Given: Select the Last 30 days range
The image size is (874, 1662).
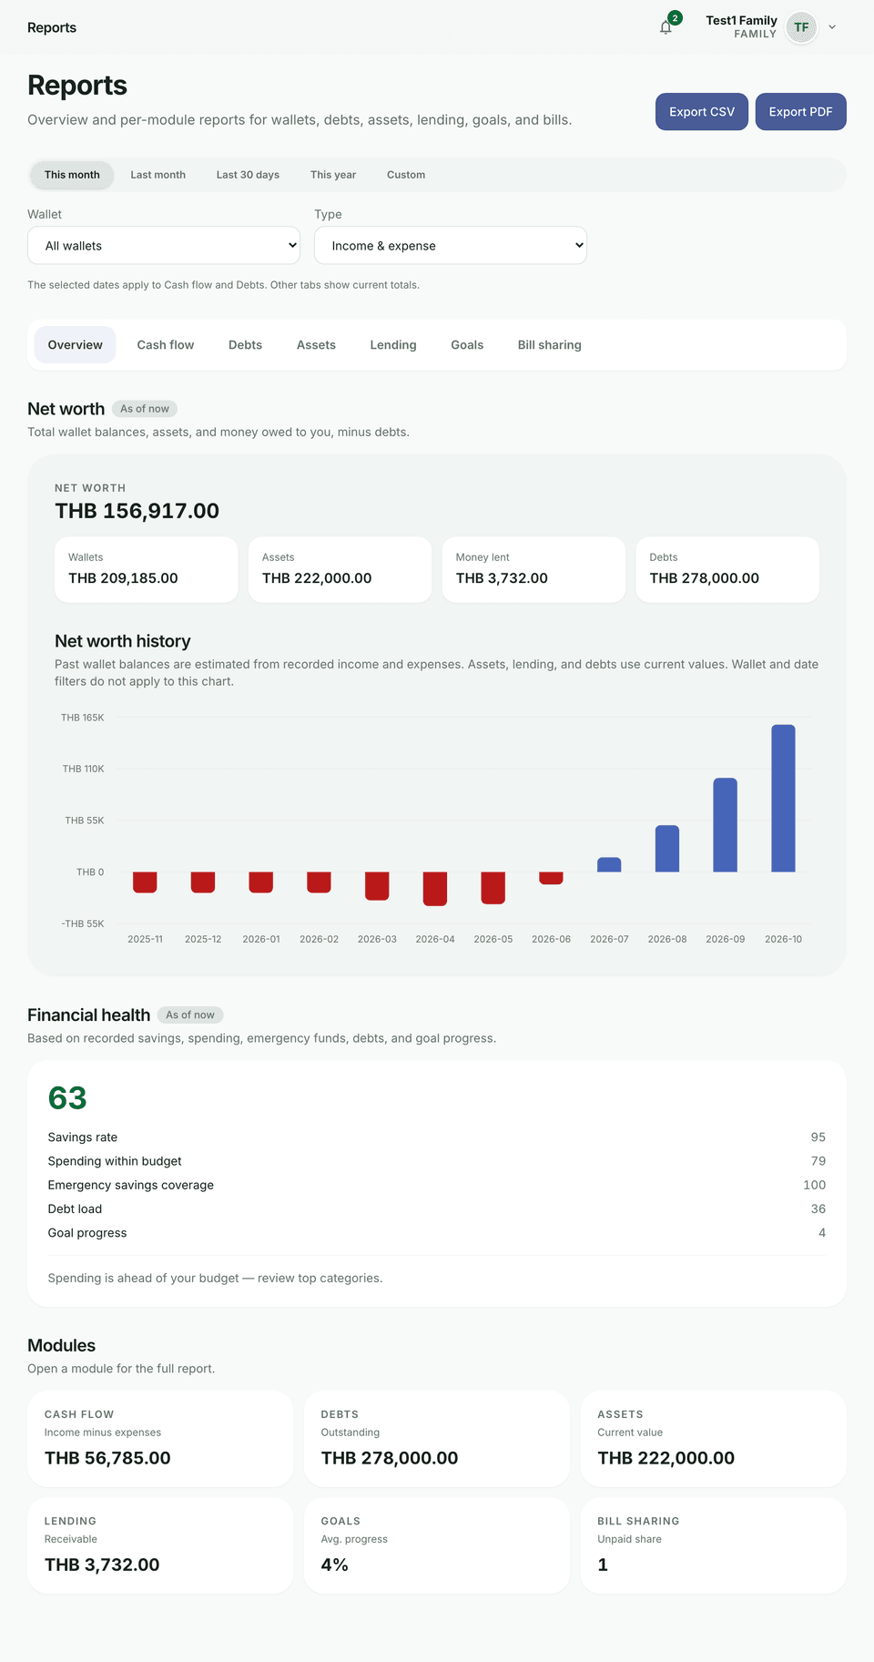Looking at the screenshot, I should pyautogui.click(x=248, y=175).
